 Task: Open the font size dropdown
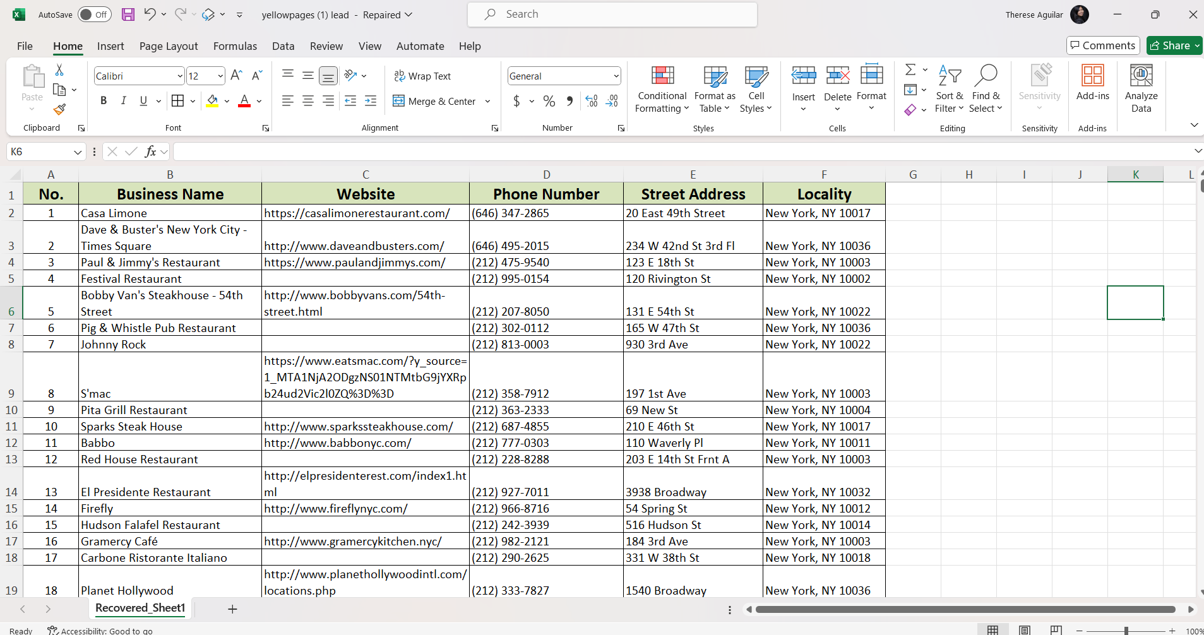point(220,76)
